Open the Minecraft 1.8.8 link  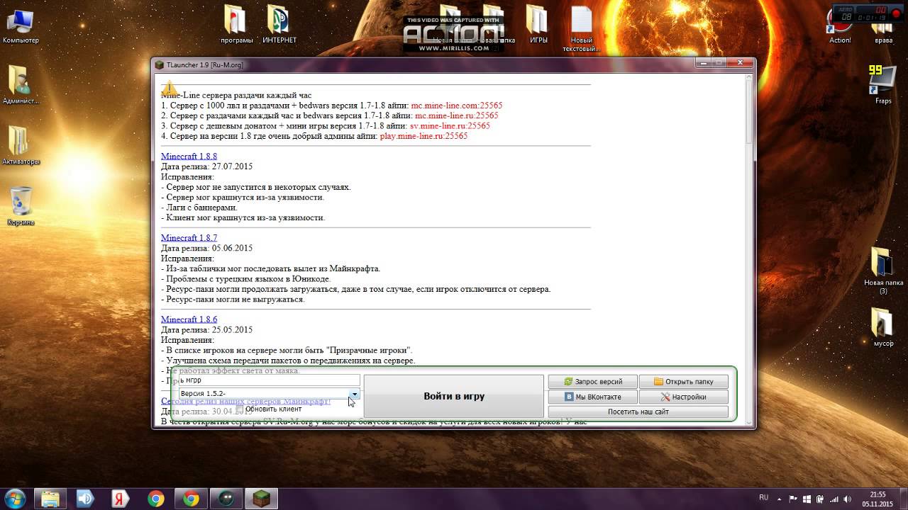189,156
